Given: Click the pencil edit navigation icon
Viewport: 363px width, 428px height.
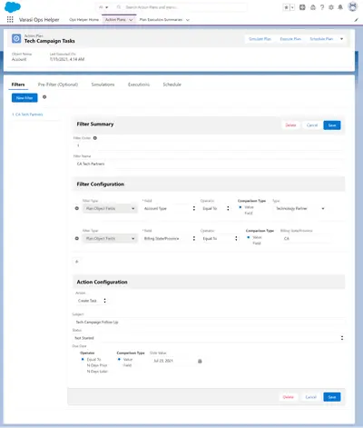Looking at the screenshot, I should tap(356, 20).
